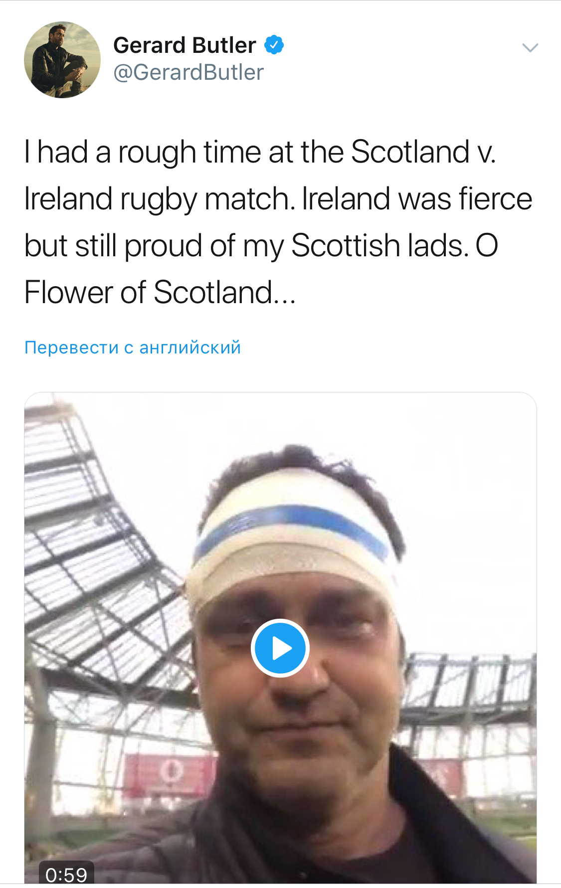Click the word "Перевести" below the tweet
The height and width of the screenshot is (888, 561).
(x=71, y=348)
